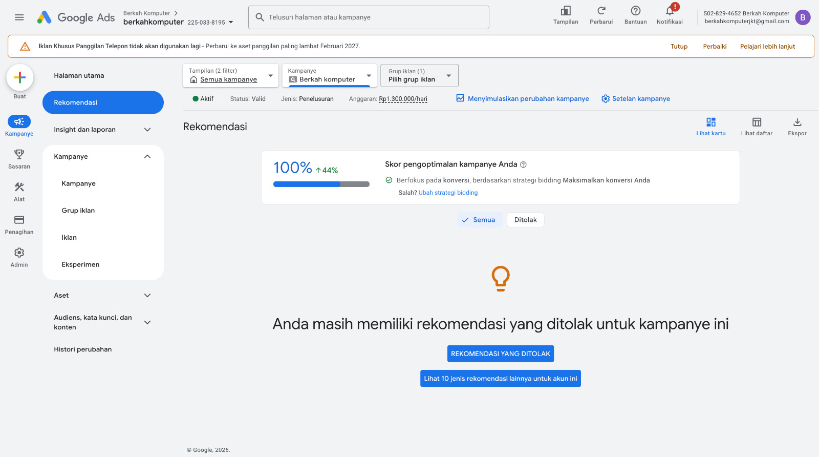Open the account switcher dropdown arrow
Viewport: 819px width, 457px height.
pos(231,22)
